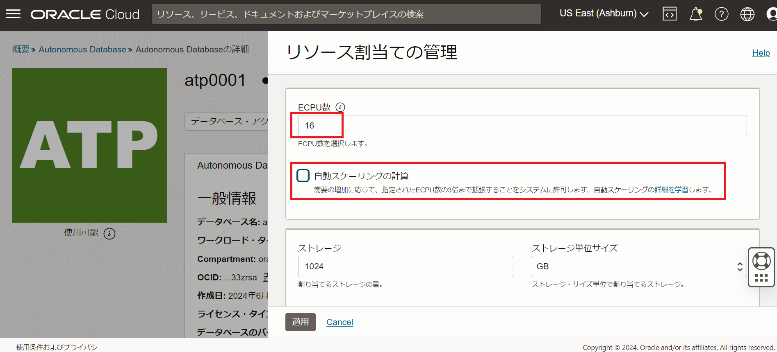Screen dimensions: 777x352
Task: Open the notifications bell
Action: 695,14
